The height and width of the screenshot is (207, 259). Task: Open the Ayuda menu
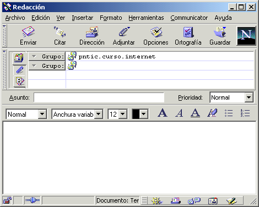tap(223, 18)
